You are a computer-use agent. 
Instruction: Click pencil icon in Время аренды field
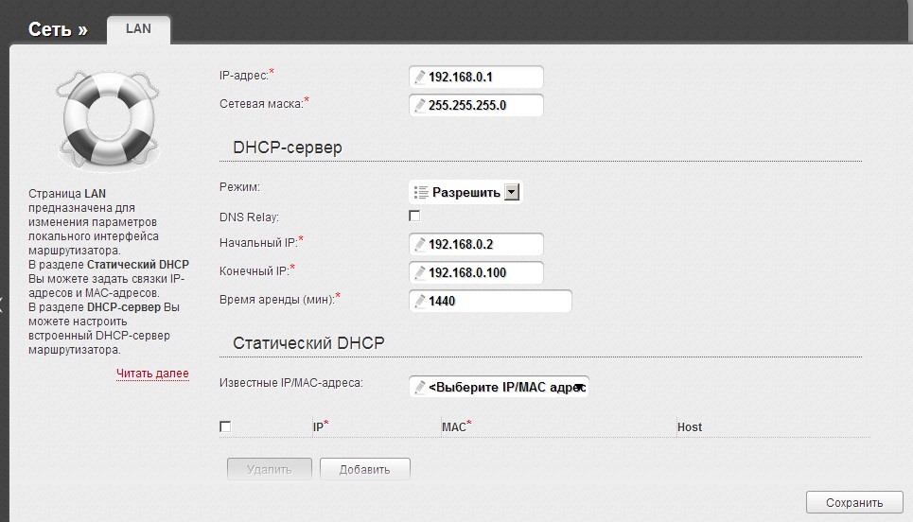tap(419, 301)
